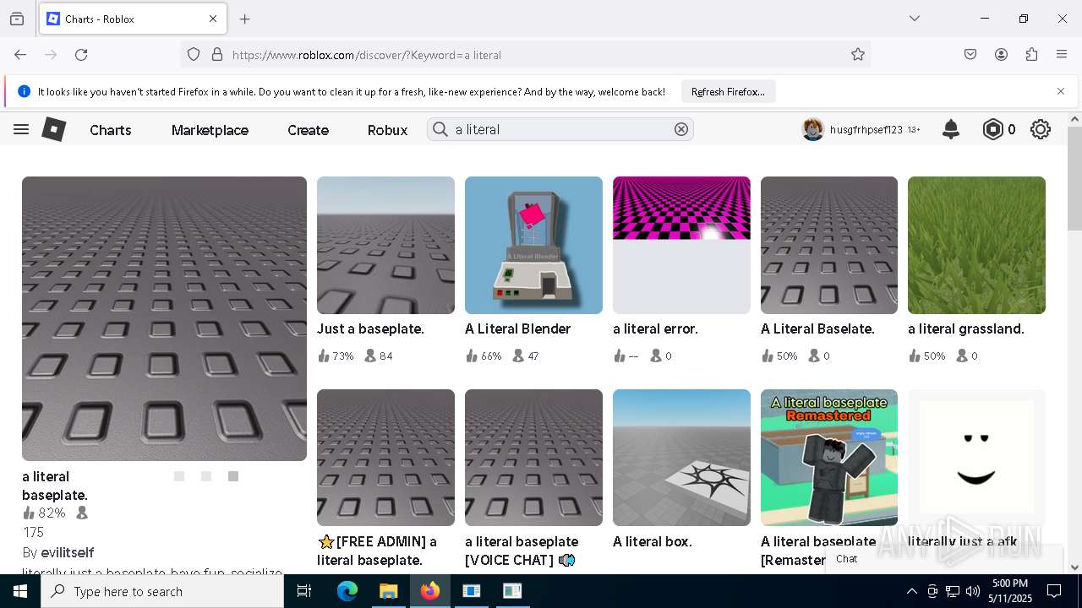Click the page vertical scrollbar thumb
This screenshot has height=608, width=1082.
click(1074, 179)
